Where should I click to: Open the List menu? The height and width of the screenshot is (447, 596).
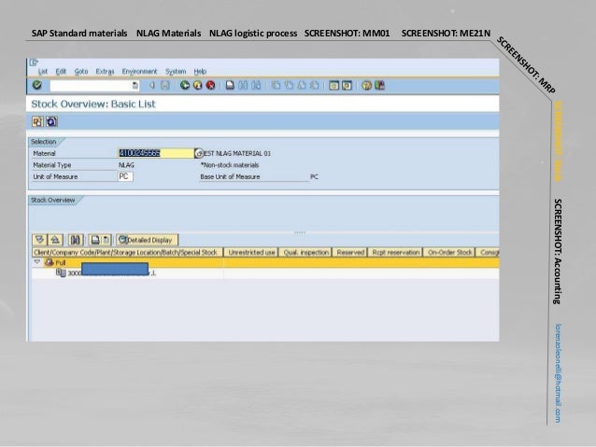[43, 72]
